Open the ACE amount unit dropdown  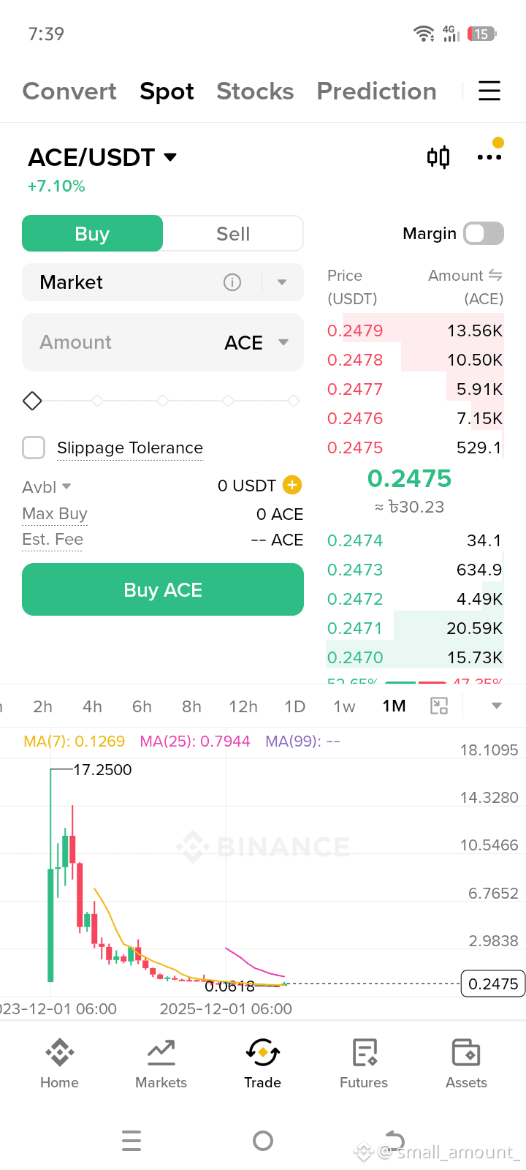coord(283,342)
